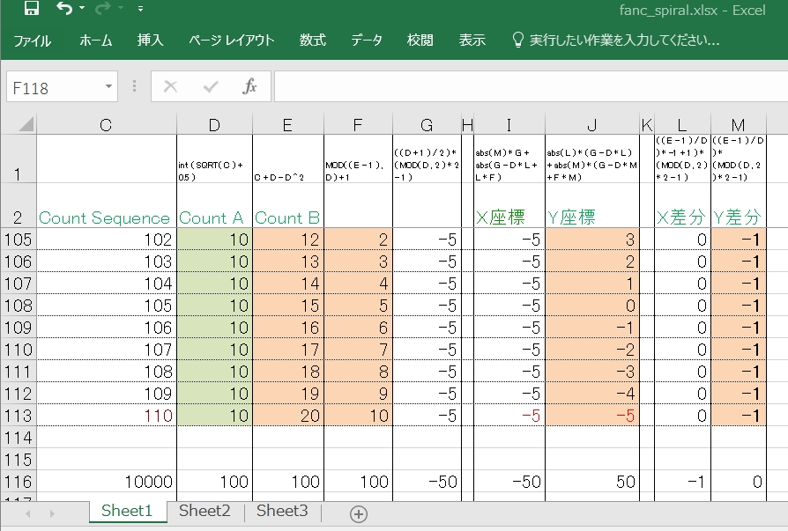Viewport: 788px width, 531px height.
Task: Select column E header
Action: [288, 124]
